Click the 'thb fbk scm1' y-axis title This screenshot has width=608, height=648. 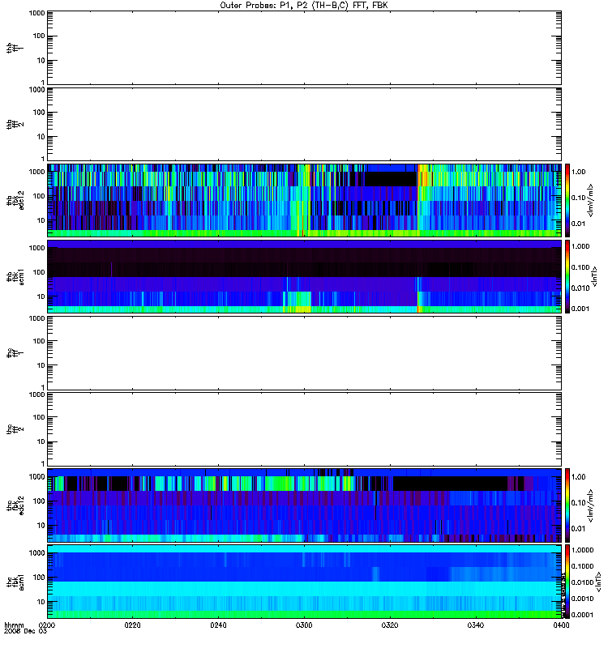[15, 276]
